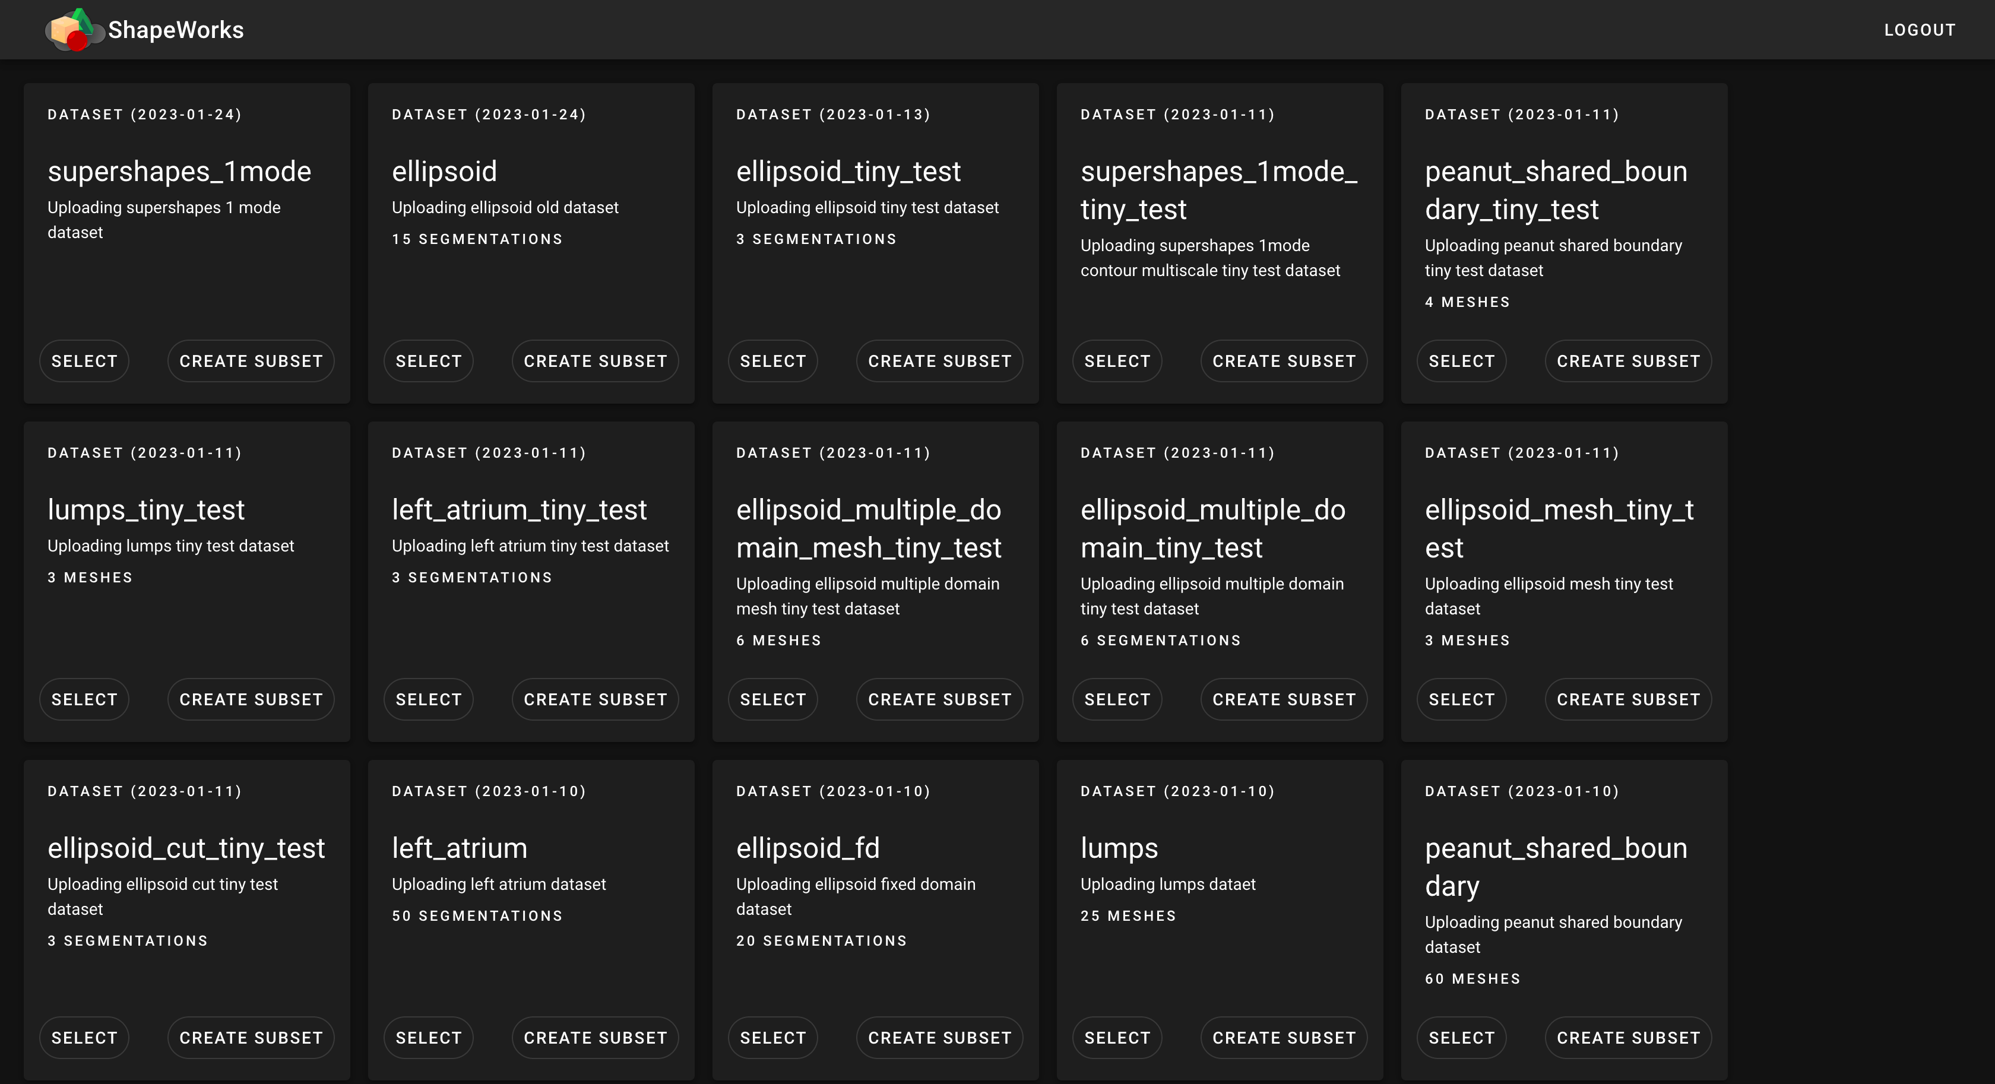The image size is (1995, 1084).
Task: Select the supershapes_1mode dataset
Action: 85,360
